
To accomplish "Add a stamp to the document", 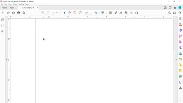I will tap(126, 13).
